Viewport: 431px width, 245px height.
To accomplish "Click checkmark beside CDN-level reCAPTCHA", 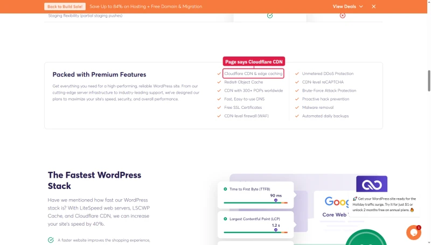I will click(x=297, y=82).
